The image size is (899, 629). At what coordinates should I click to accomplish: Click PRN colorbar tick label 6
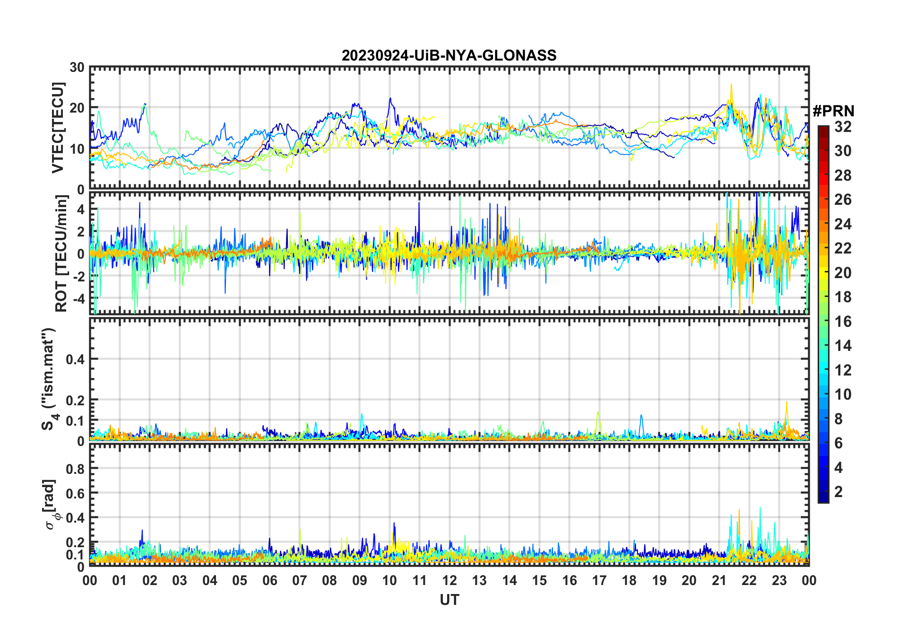coord(838,443)
